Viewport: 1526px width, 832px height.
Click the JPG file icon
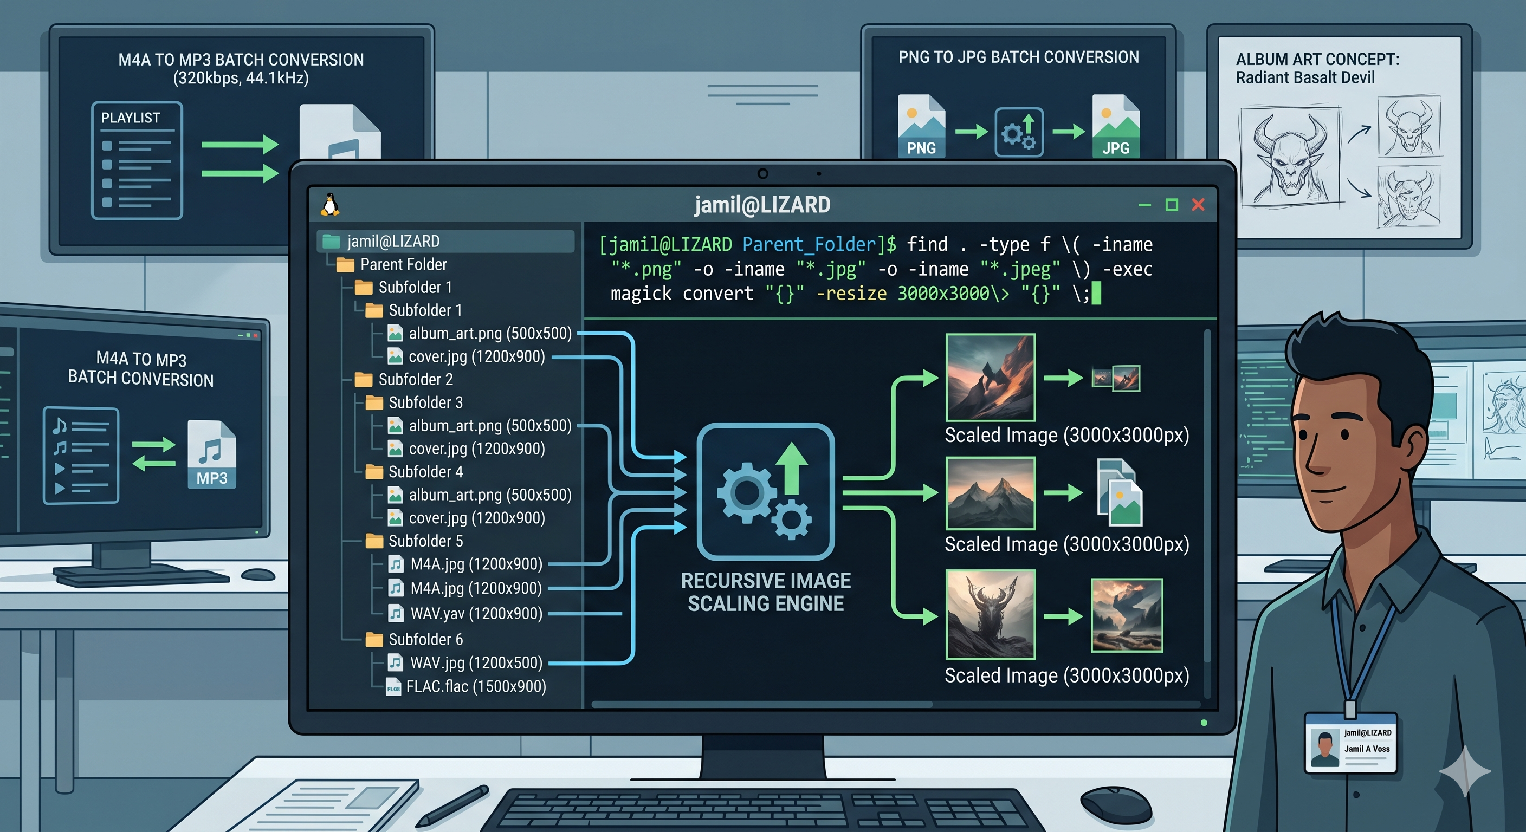click(x=1115, y=126)
